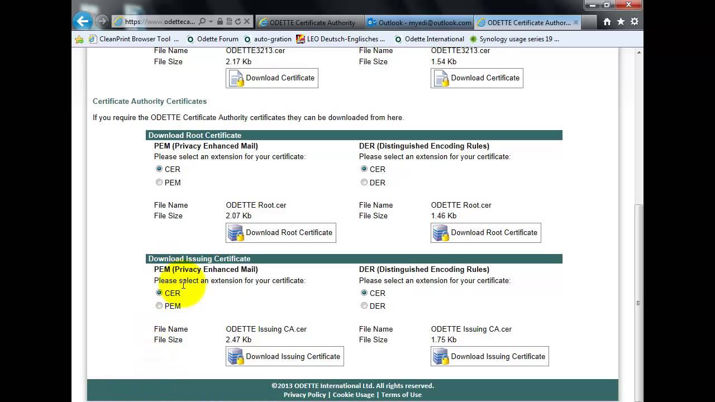Click the Home icon in browser
Image resolution: width=715 pixels, height=402 pixels.
coord(607,22)
